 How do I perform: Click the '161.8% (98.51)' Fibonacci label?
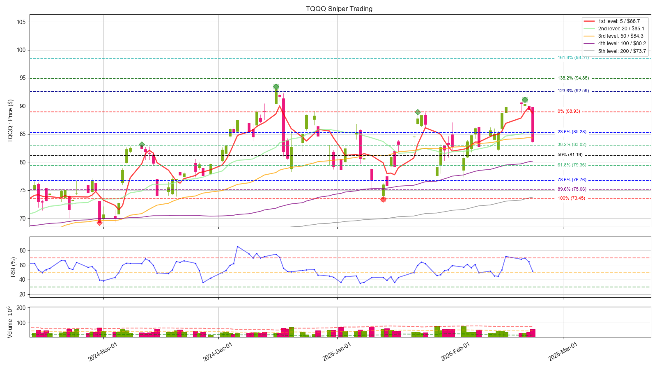(573, 58)
